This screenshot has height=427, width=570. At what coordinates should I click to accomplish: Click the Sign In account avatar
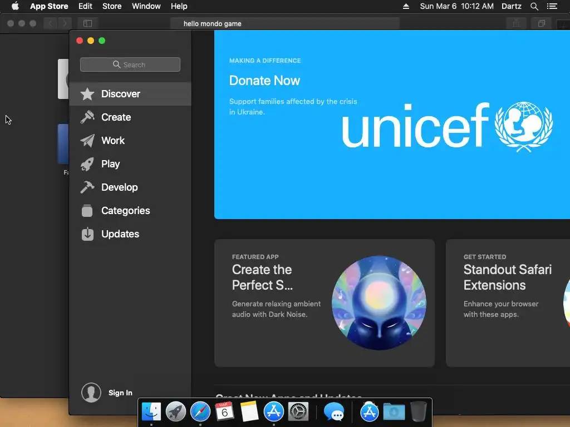[91, 393]
